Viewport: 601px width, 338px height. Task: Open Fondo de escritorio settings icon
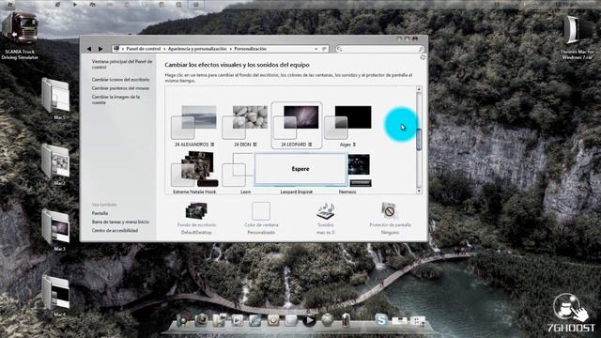[196, 211]
